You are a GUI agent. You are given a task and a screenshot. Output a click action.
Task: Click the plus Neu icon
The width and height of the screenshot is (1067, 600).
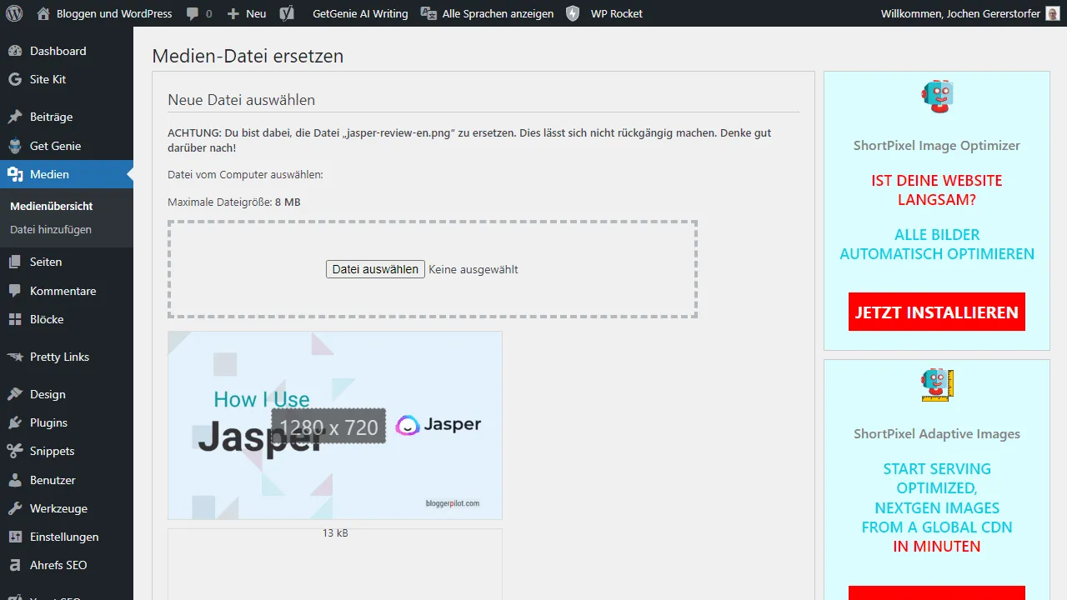(233, 14)
